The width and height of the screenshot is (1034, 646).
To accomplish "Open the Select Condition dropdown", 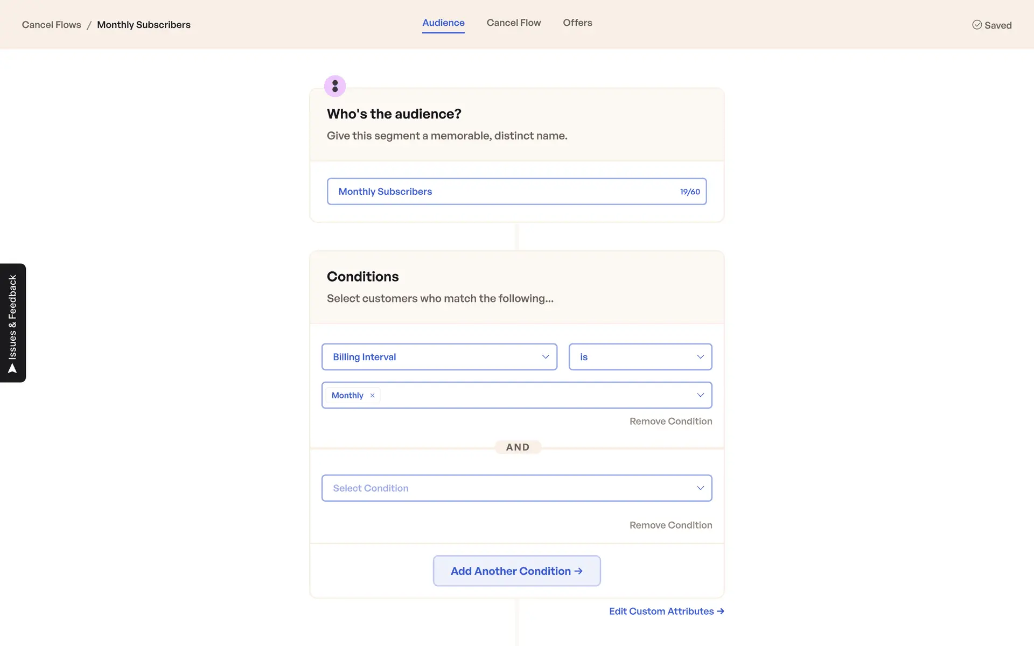I will point(516,488).
